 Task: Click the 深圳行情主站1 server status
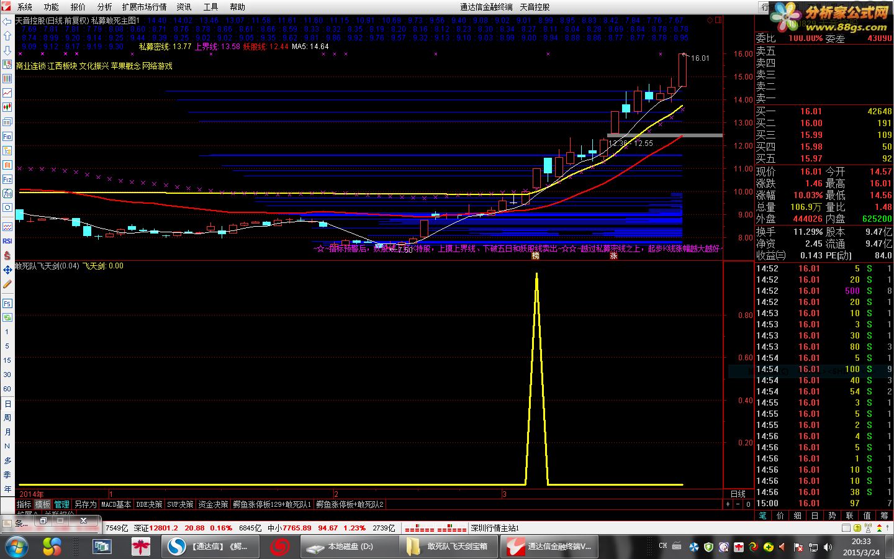[494, 528]
